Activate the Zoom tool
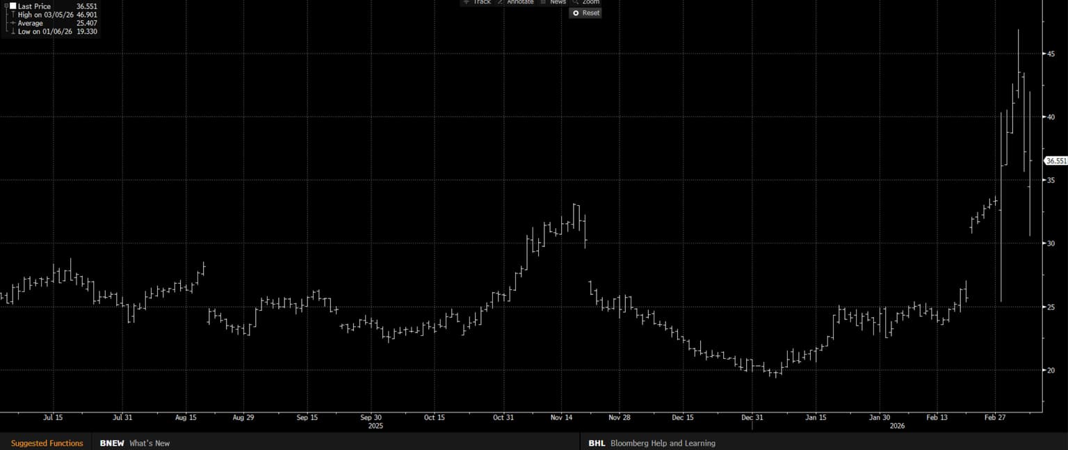Image resolution: width=1068 pixels, height=450 pixels. pyautogui.click(x=585, y=2)
